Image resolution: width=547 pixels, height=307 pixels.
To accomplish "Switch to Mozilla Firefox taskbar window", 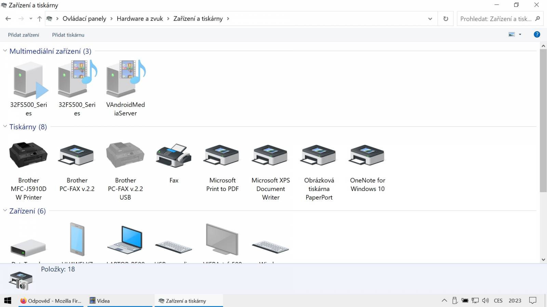I will pos(51,301).
